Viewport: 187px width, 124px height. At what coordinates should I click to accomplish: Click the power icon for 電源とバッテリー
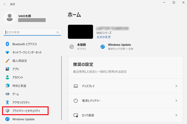[76, 101]
